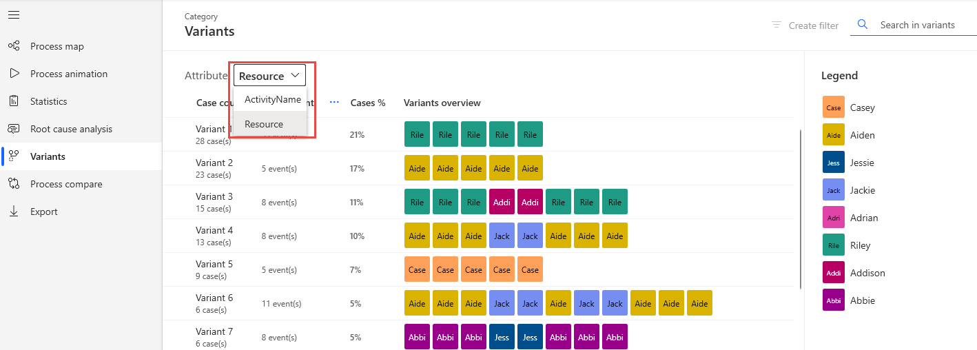Click the Cases % column header

point(368,103)
